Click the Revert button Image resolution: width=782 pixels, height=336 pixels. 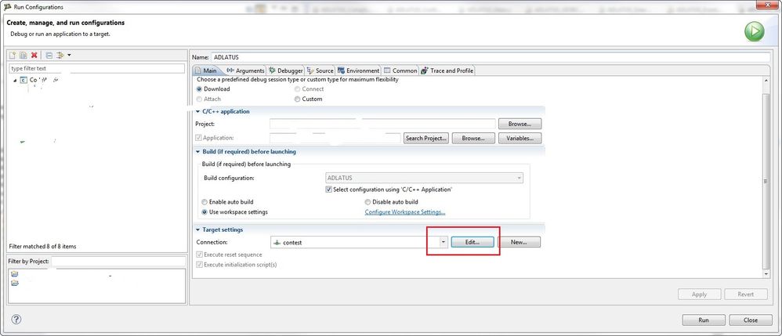(x=746, y=294)
